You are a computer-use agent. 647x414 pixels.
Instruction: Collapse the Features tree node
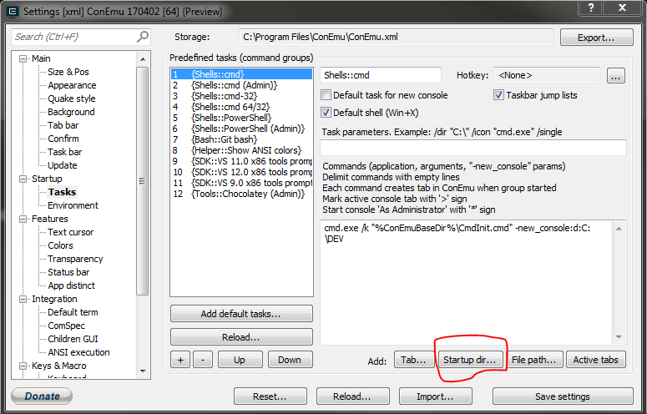click(x=23, y=219)
